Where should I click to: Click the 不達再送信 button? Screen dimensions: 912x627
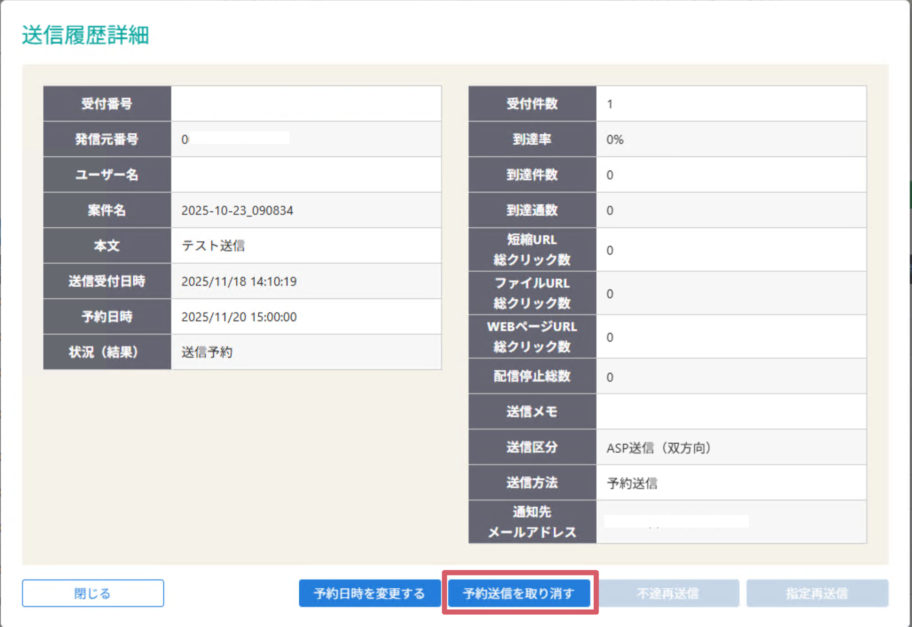[x=668, y=593]
